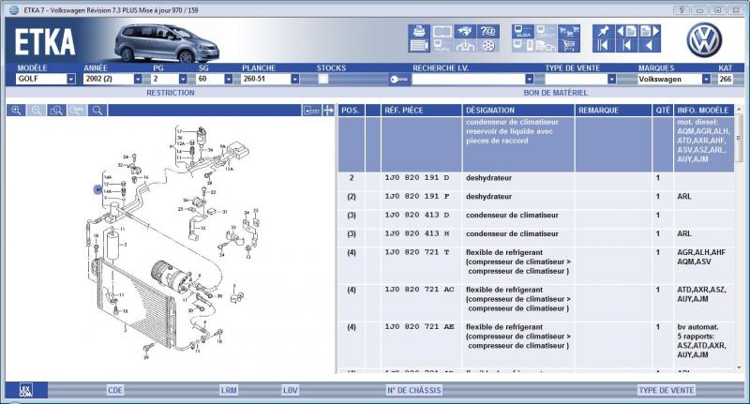Screen dimensions: 750x404
Task: Click the Bon de matériel link
Action: (555, 93)
